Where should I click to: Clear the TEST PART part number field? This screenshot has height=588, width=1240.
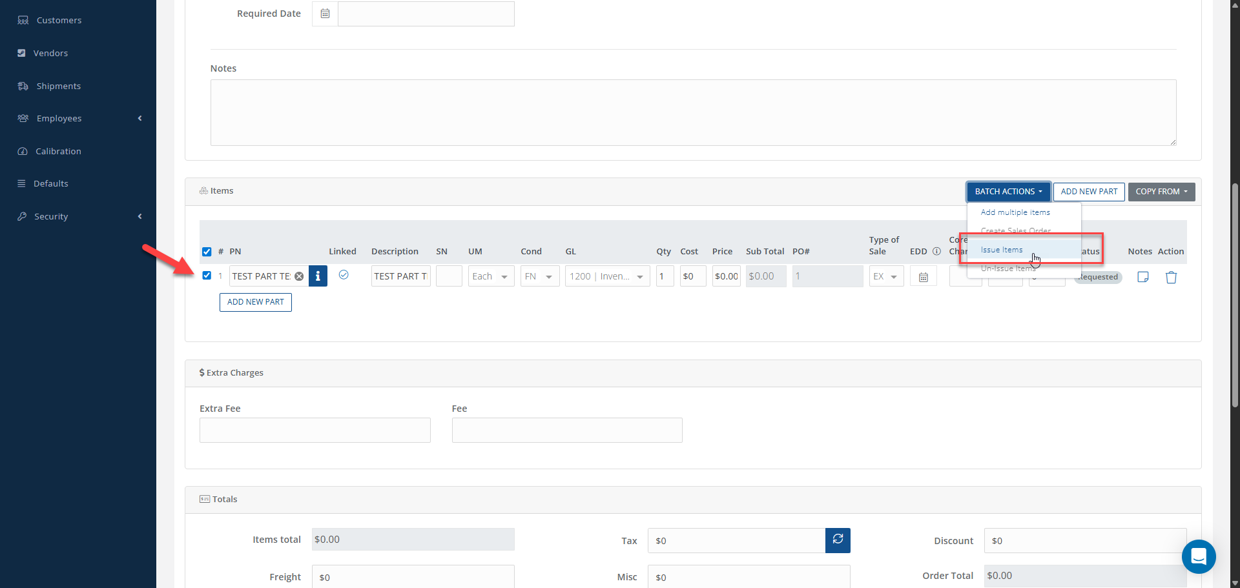coord(299,276)
